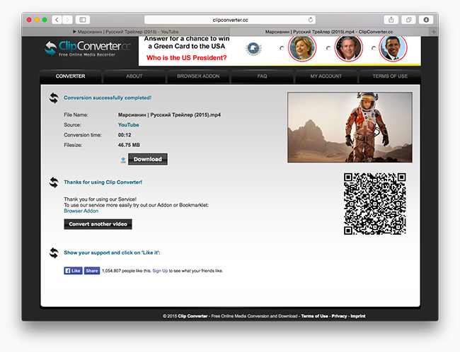Click the round seal icon in ad banner
Viewport: 460px width, 352px height.
pyautogui.click(x=253, y=48)
